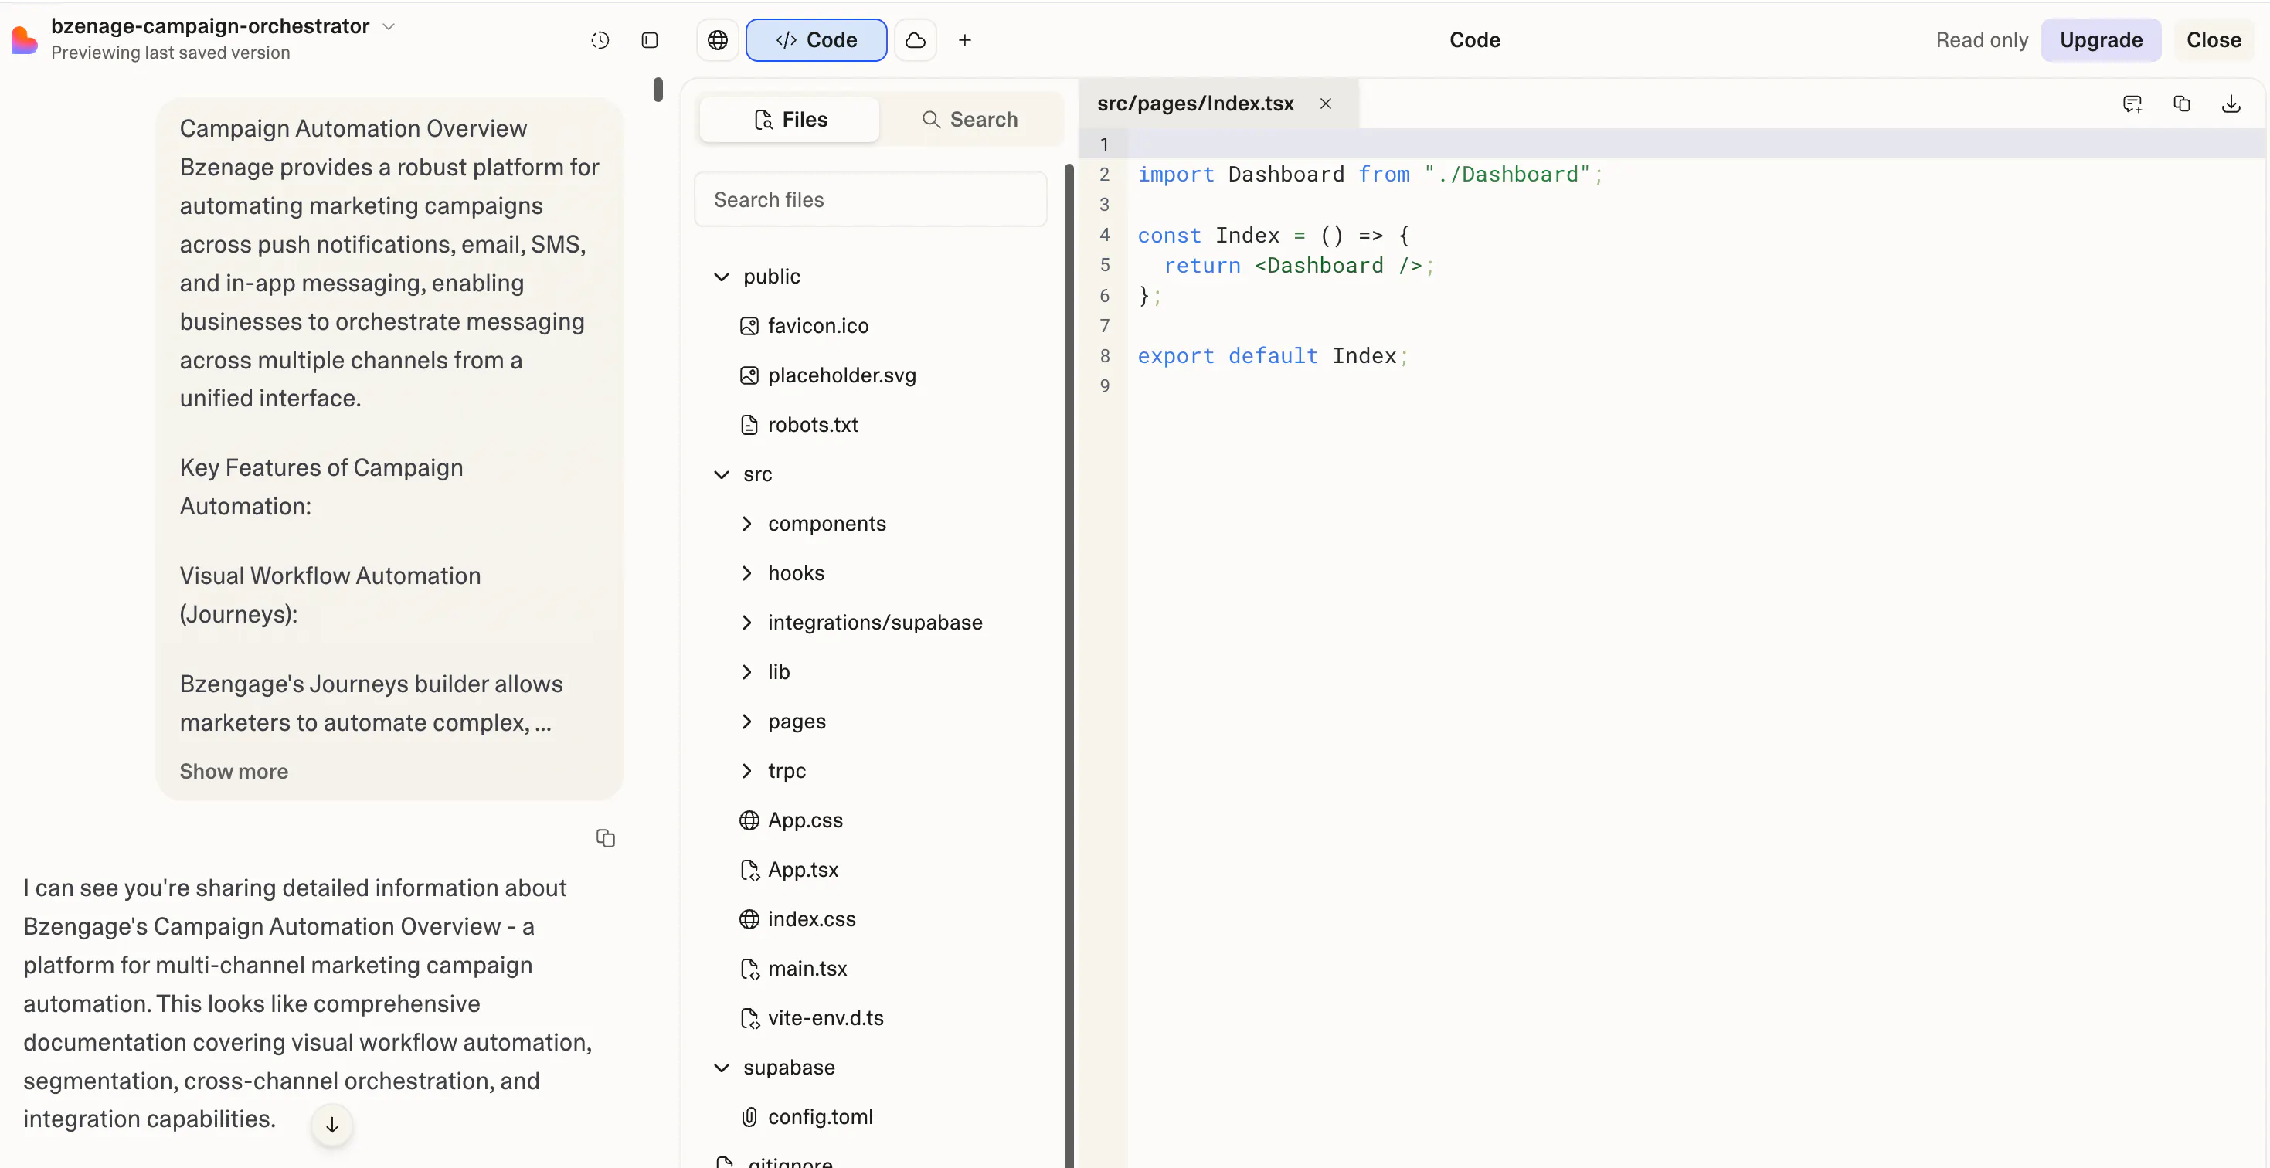Collapse the public folder
Screen dimensions: 2270x1168
(x=722, y=277)
